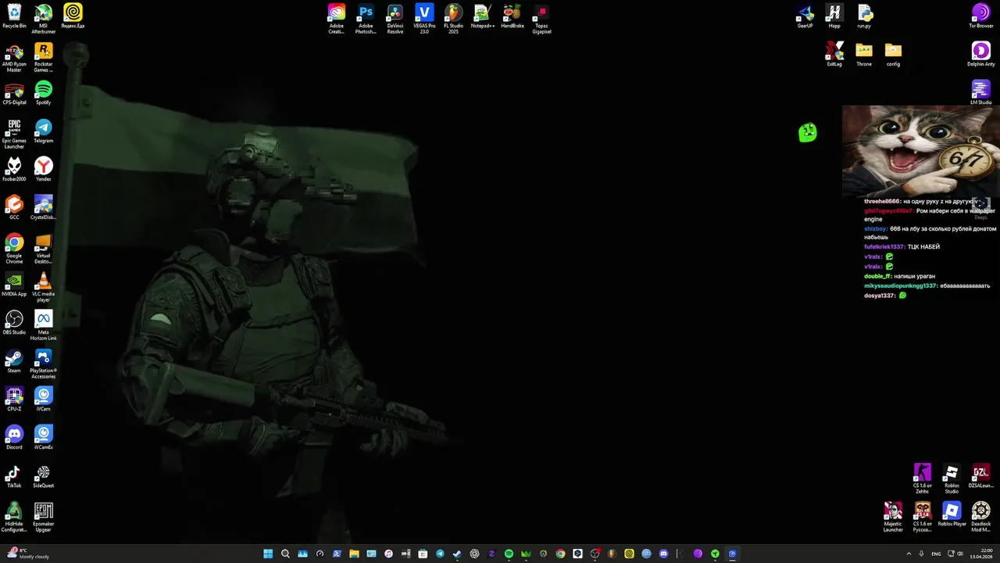Open NVIDIA App desktop shortcut
Screen dimensions: 1000x563
[14, 284]
